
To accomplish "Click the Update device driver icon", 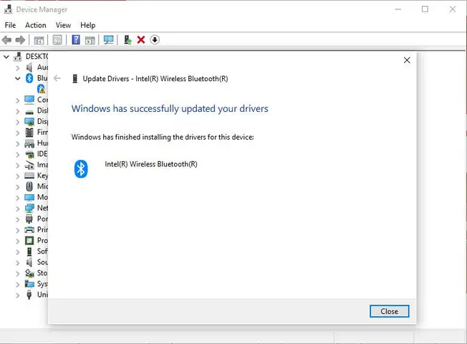I will coord(127,39).
